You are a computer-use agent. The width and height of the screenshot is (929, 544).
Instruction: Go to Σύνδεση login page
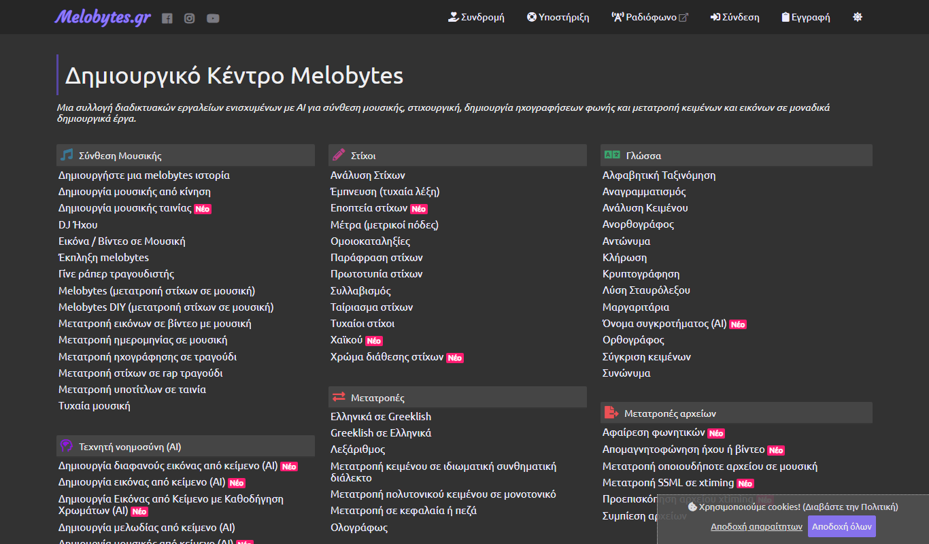pyautogui.click(x=735, y=17)
